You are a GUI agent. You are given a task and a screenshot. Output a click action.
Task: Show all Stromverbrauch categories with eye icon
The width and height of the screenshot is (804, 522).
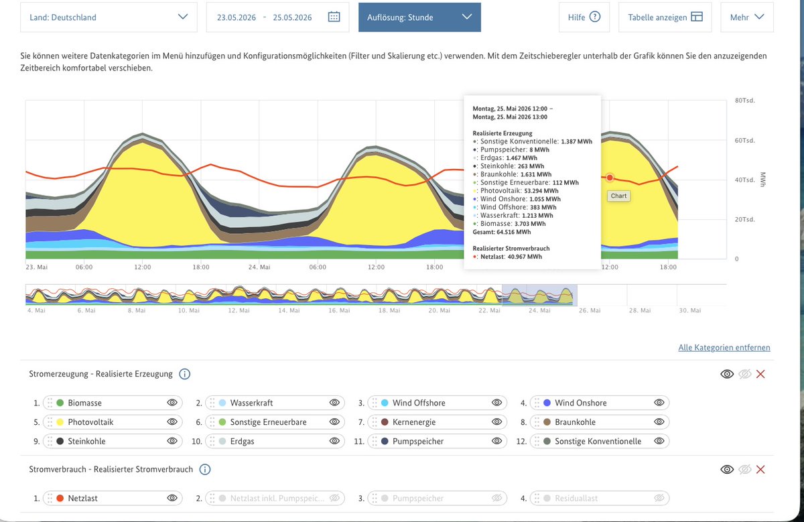727,470
